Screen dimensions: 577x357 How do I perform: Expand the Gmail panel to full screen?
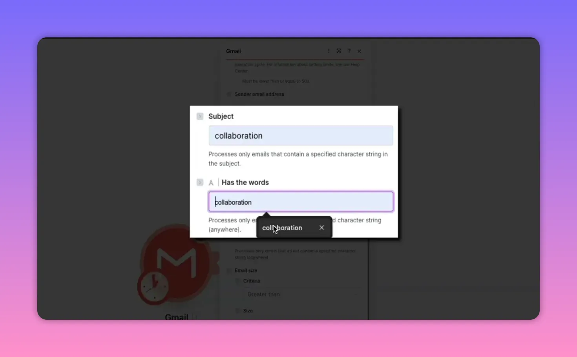point(339,51)
